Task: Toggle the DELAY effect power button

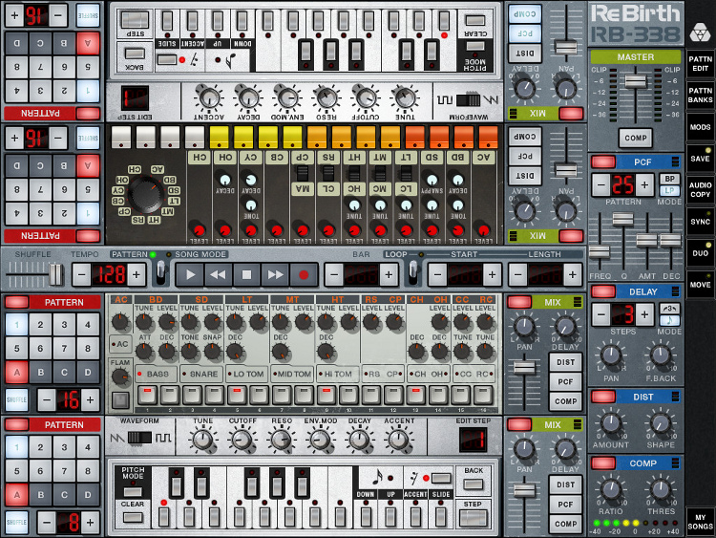Action: click(x=602, y=291)
